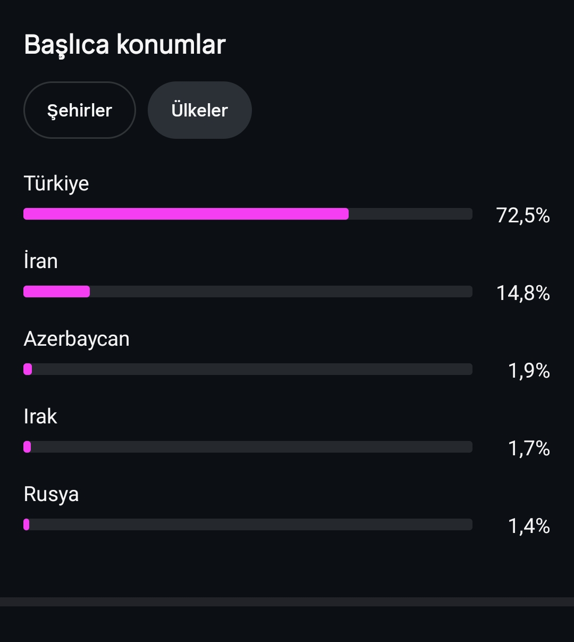This screenshot has height=642, width=574.
Task: Select the İran country label
Action: coord(41,261)
